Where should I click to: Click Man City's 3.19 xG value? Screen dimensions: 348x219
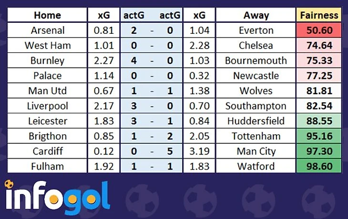coord(199,151)
